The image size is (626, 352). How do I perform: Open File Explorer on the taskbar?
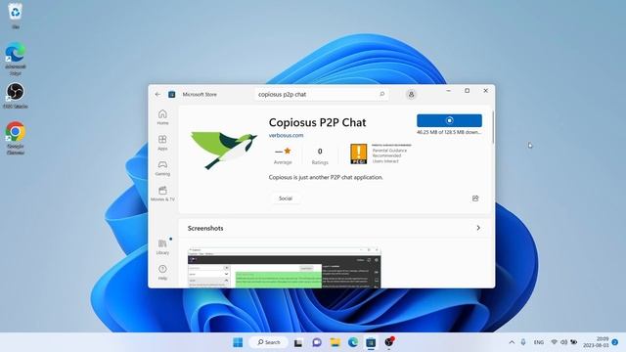(335, 342)
